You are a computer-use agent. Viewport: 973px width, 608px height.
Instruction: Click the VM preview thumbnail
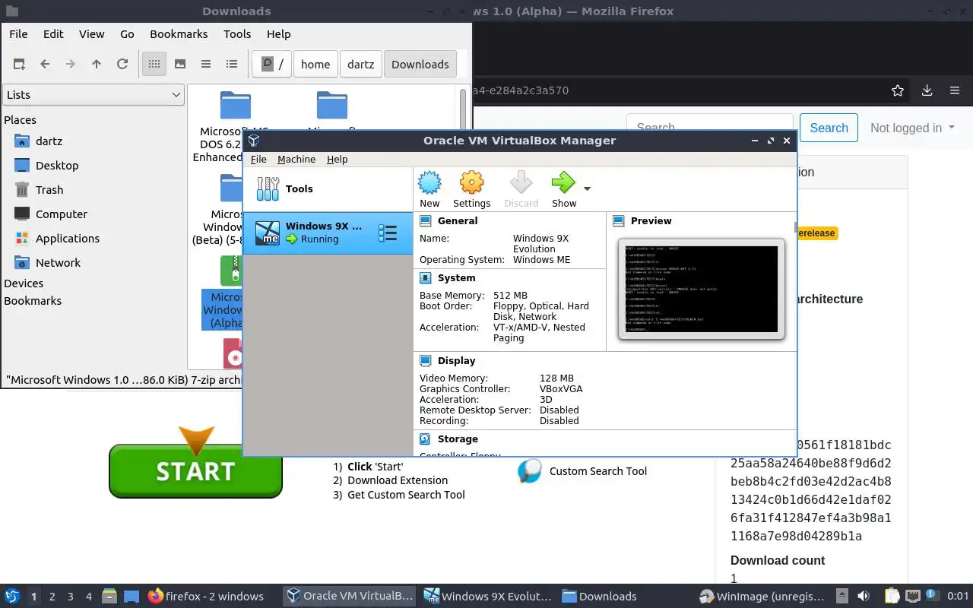(701, 289)
